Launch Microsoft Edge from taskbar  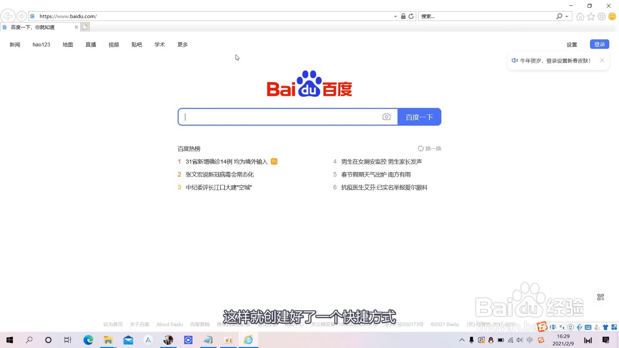click(88, 340)
